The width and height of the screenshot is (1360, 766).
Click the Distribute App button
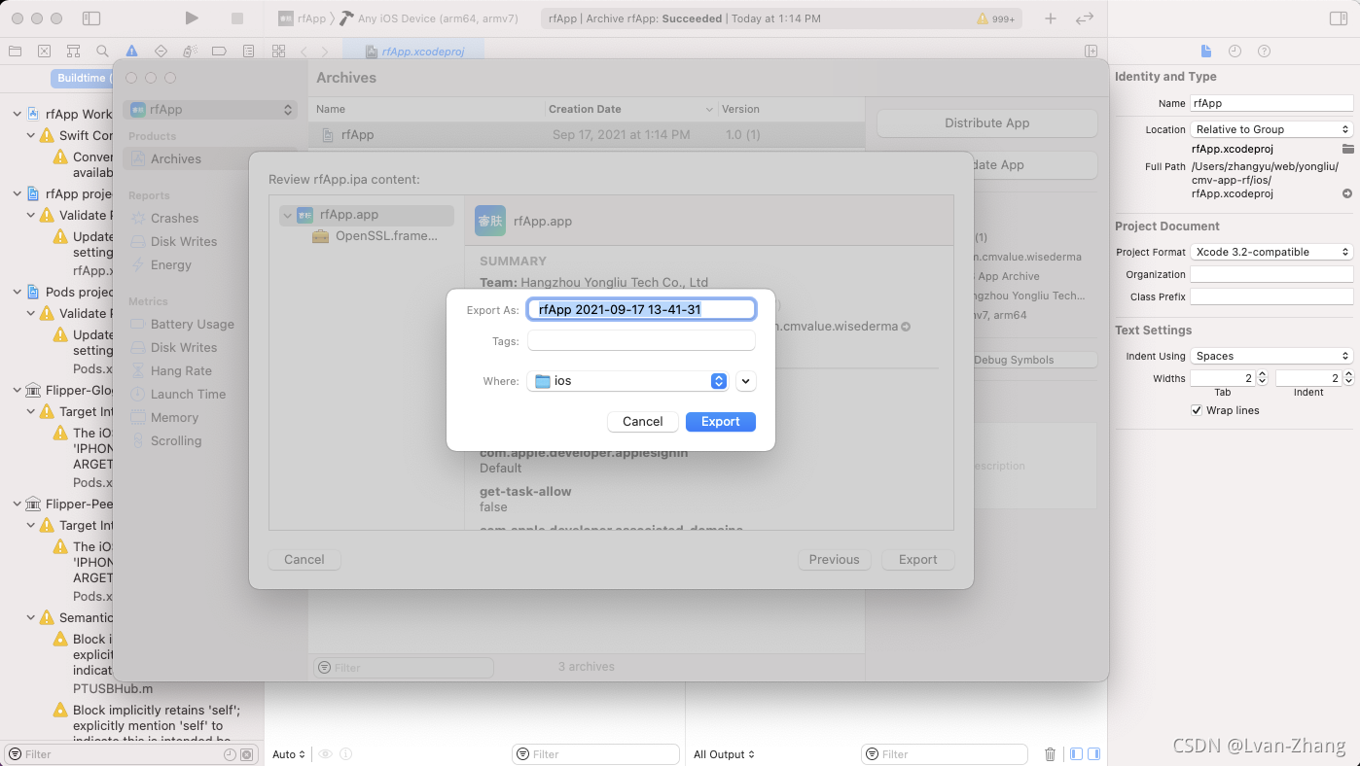pos(987,123)
